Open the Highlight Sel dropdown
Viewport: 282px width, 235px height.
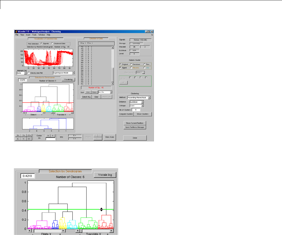21,73
